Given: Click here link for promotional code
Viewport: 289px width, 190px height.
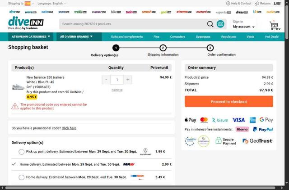Looking at the screenshot, I should coord(69,128).
